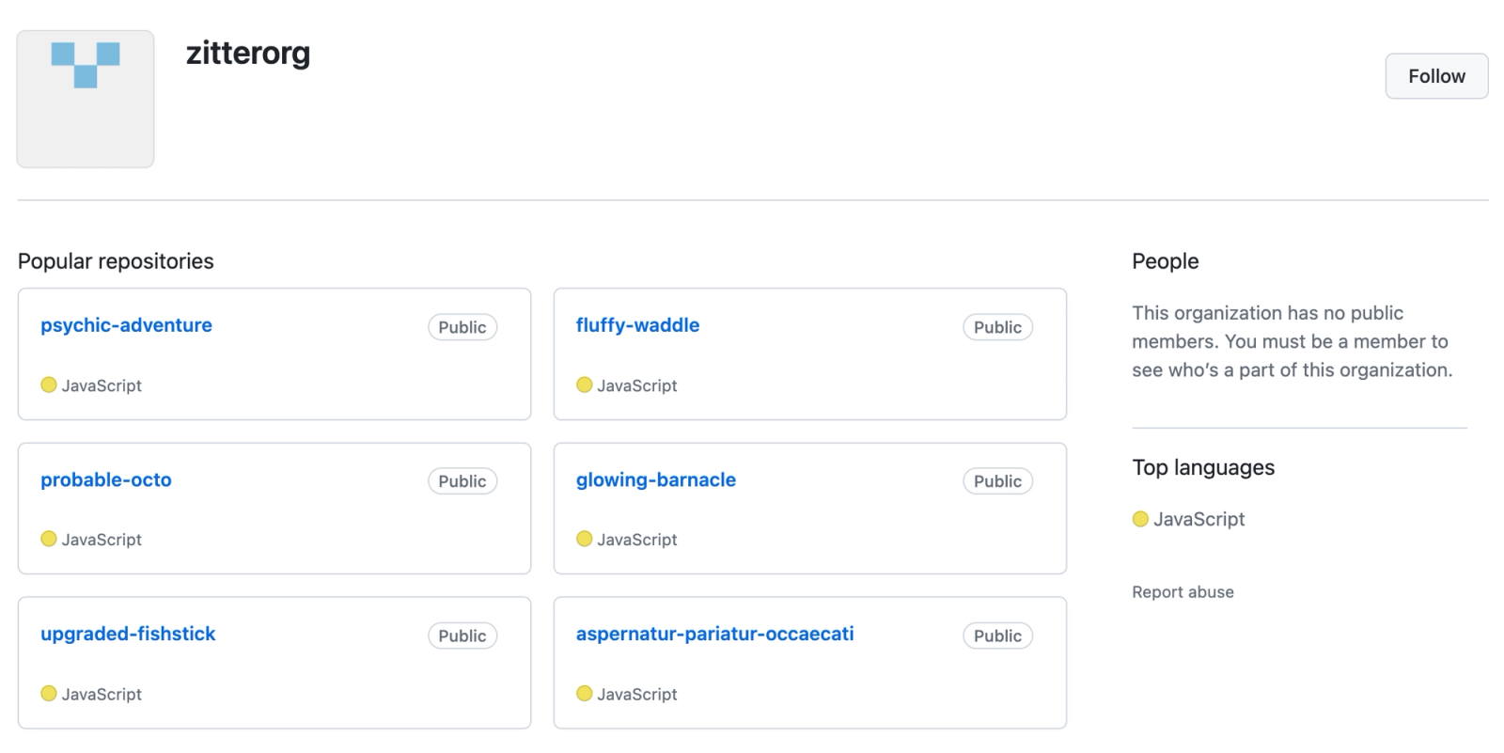Select JavaScript under Top languages
The height and width of the screenshot is (753, 1504).
1198,519
